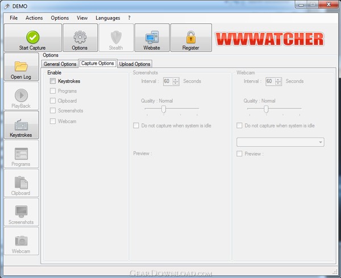Open the Options menu in menu bar
Screen dimensions: 341x278
[x=60, y=18]
